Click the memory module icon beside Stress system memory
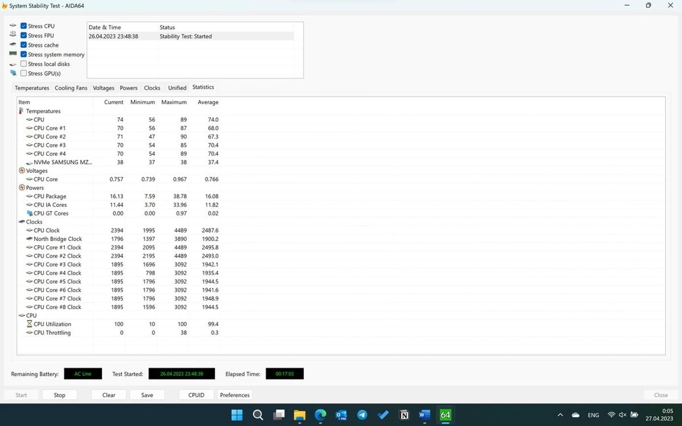 13,54
